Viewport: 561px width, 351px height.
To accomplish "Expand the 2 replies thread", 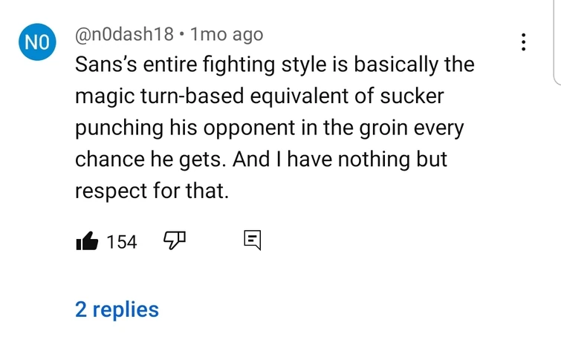I will [x=117, y=309].
